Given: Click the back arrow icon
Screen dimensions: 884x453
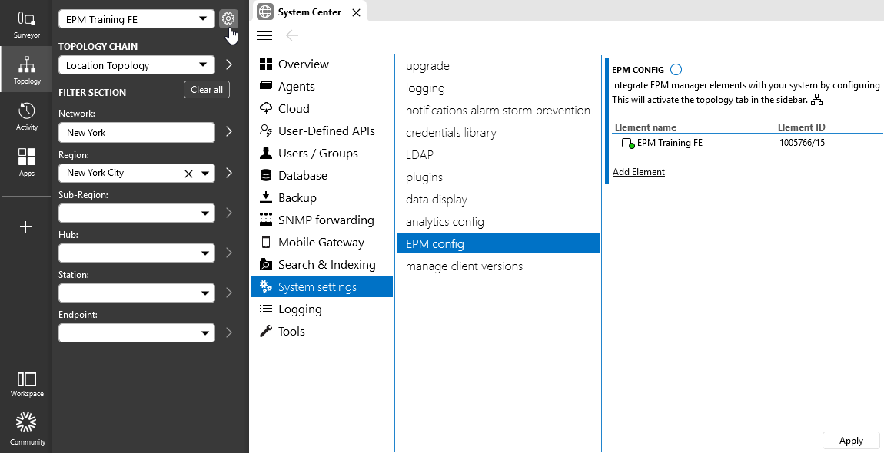Looking at the screenshot, I should (292, 35).
